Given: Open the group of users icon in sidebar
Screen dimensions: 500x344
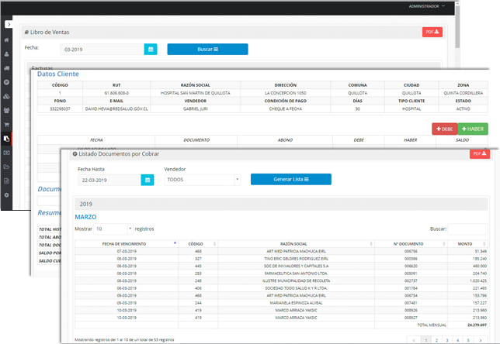Looking at the screenshot, I should click(x=6, y=111).
